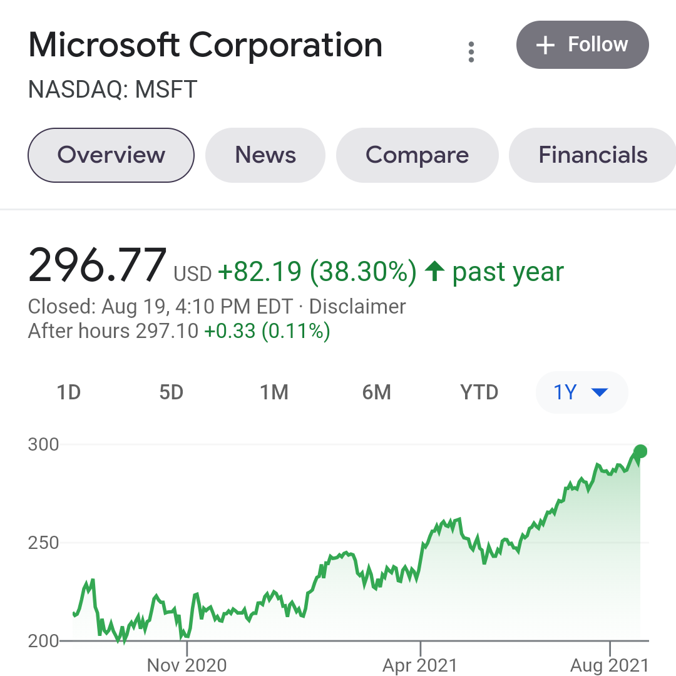The width and height of the screenshot is (676, 676).
Task: Expand the time range selector dropdown
Action: [581, 392]
